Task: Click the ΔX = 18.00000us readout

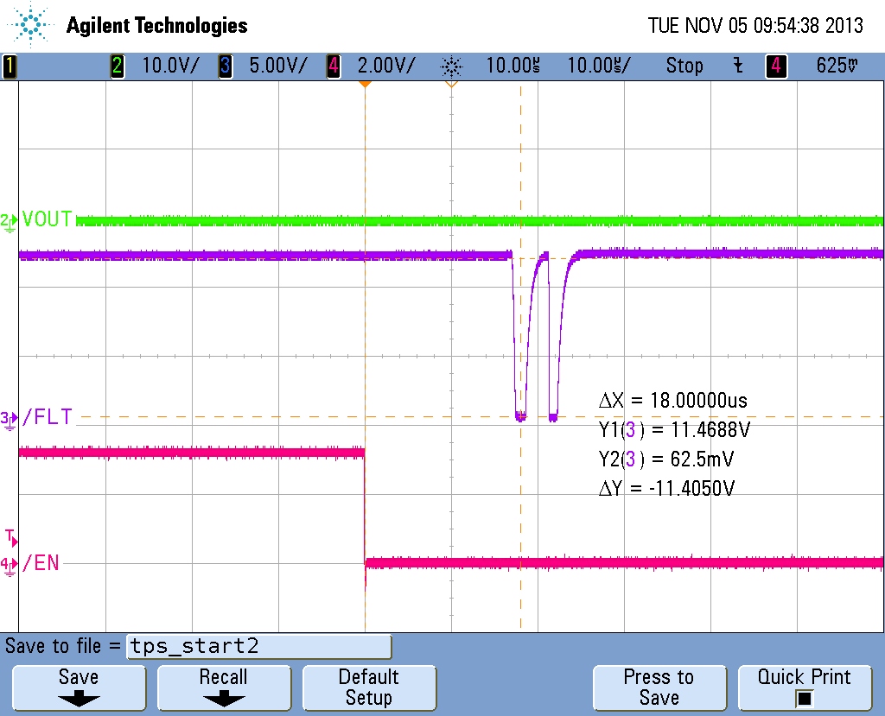Action: (x=672, y=401)
